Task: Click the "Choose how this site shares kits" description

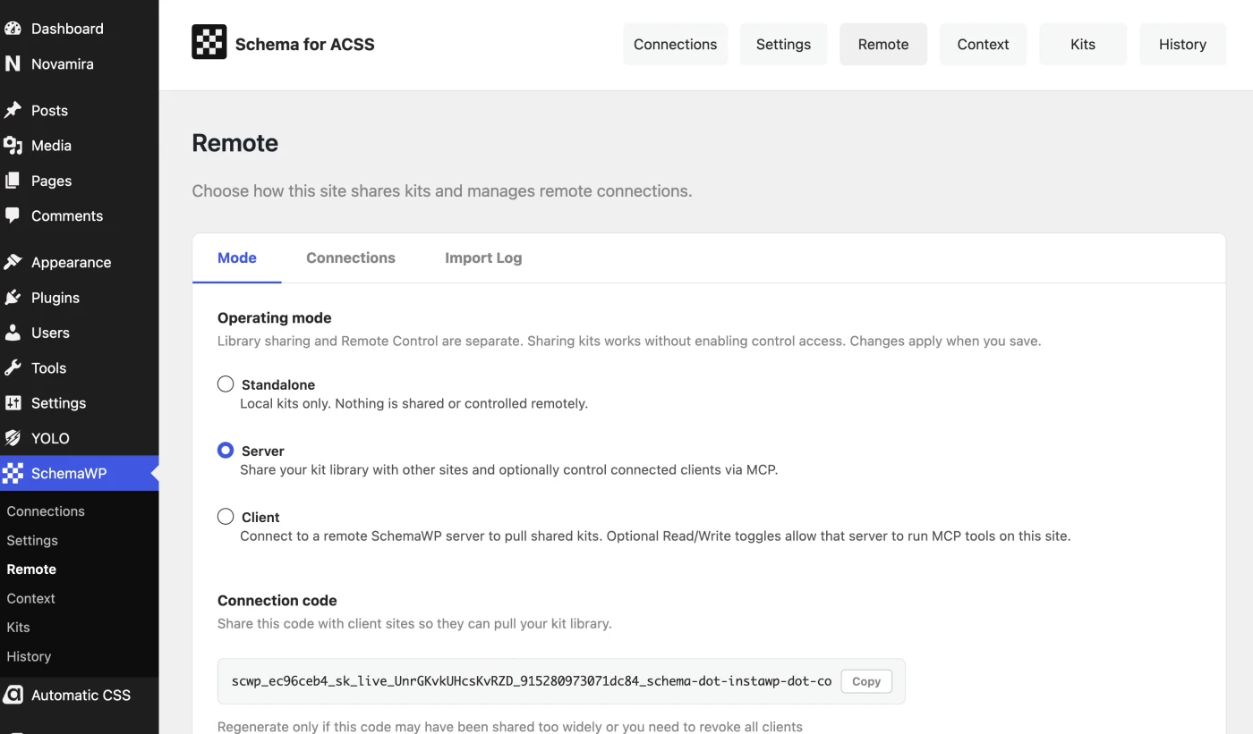Action: click(442, 191)
